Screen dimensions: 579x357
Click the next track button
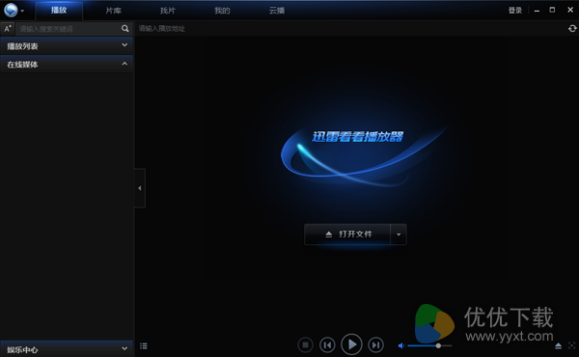376,345
